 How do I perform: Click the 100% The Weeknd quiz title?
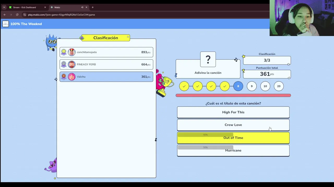pyautogui.click(x=26, y=24)
